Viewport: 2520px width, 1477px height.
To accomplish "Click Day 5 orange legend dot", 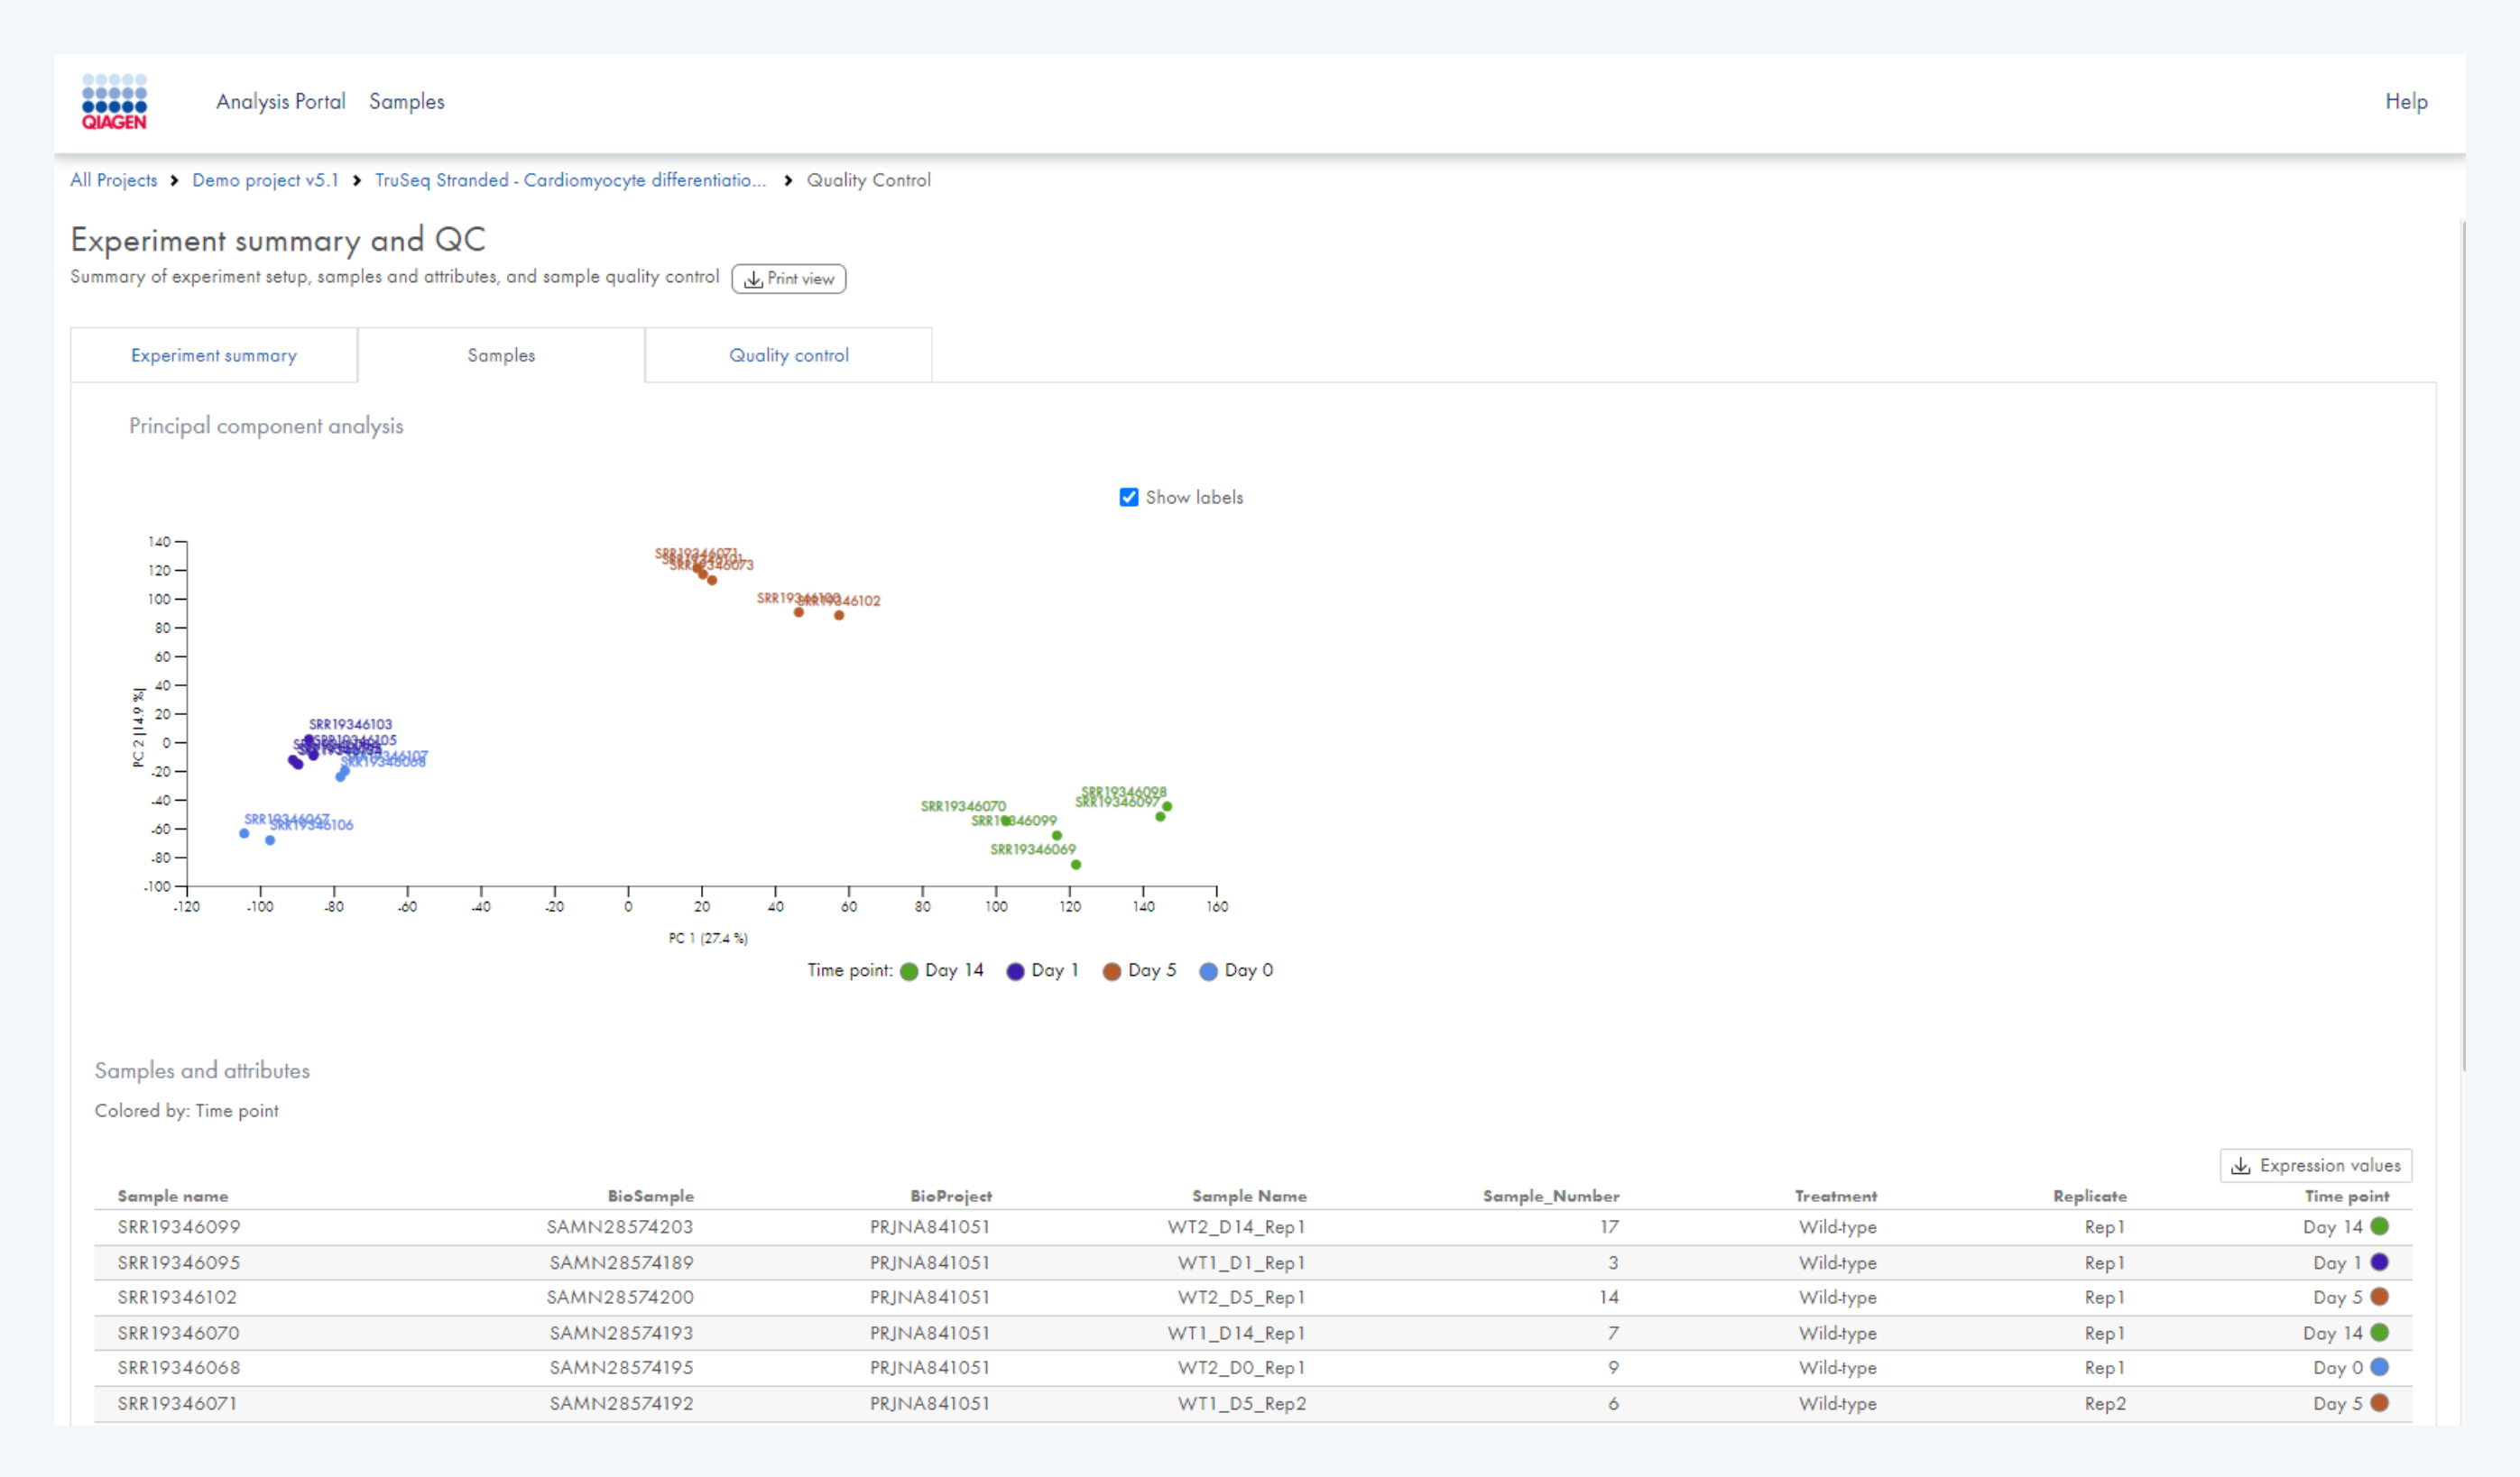I will tap(1111, 971).
